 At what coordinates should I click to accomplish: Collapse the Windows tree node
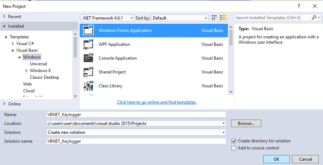coord(19,57)
